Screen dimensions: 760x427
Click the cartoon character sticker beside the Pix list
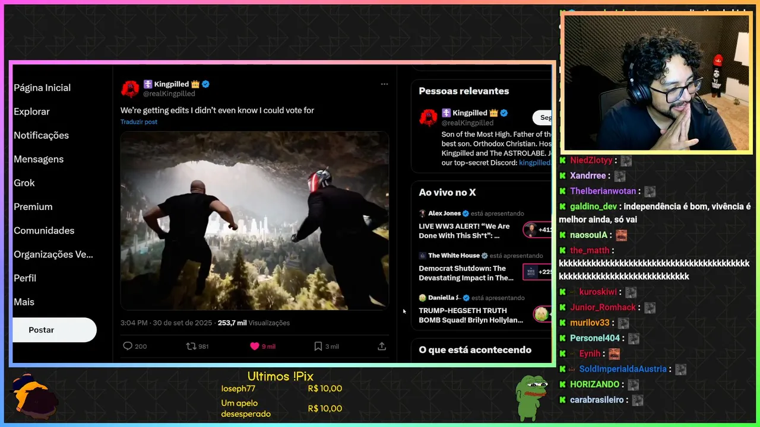[36, 396]
